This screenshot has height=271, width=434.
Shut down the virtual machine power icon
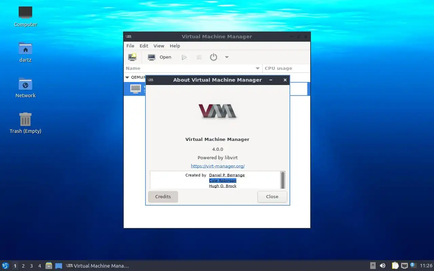(213, 57)
